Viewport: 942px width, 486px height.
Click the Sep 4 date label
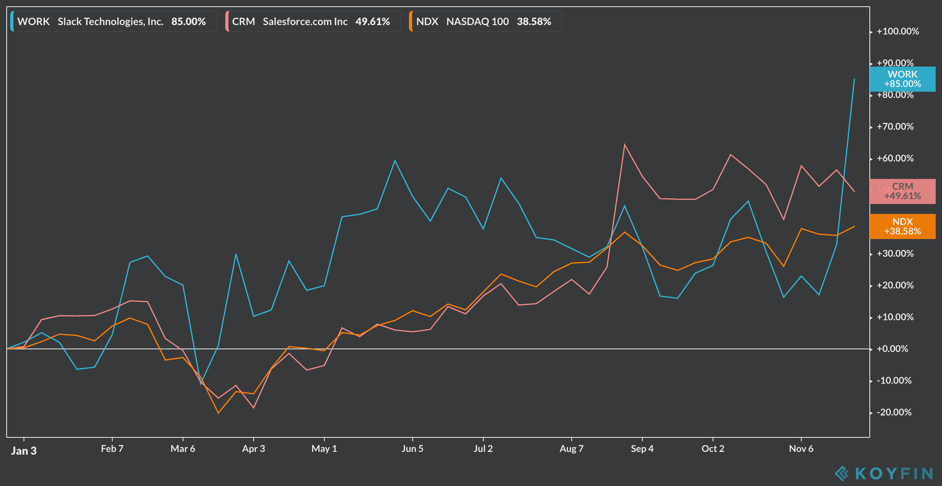(642, 449)
